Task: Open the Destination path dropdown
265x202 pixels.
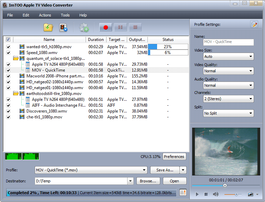Action: pos(130,181)
